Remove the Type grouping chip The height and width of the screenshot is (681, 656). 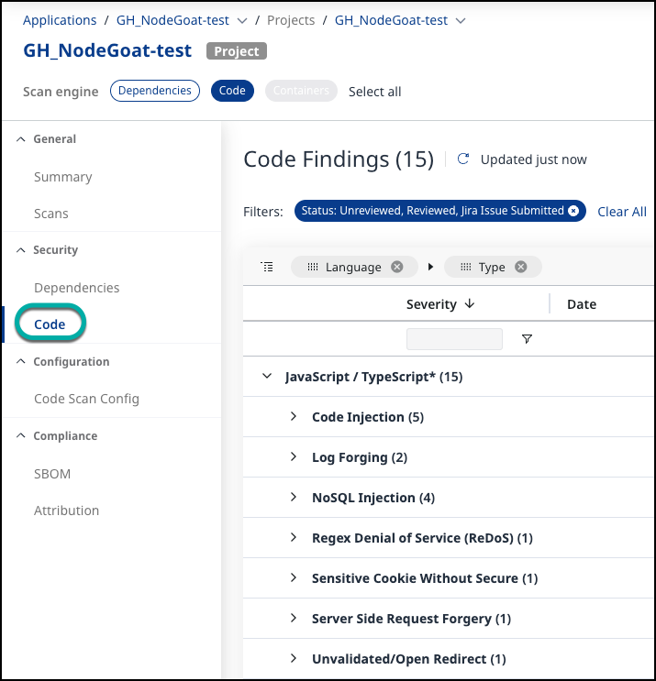[520, 267]
